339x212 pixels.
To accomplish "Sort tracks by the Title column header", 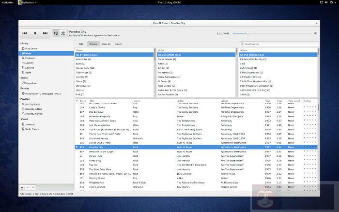I will 110,101.
